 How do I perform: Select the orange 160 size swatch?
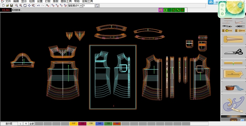pyautogui.click(x=117, y=124)
